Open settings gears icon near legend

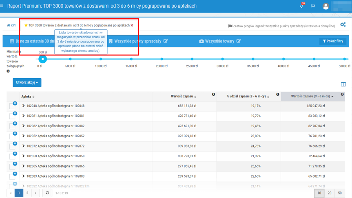[x=343, y=25]
